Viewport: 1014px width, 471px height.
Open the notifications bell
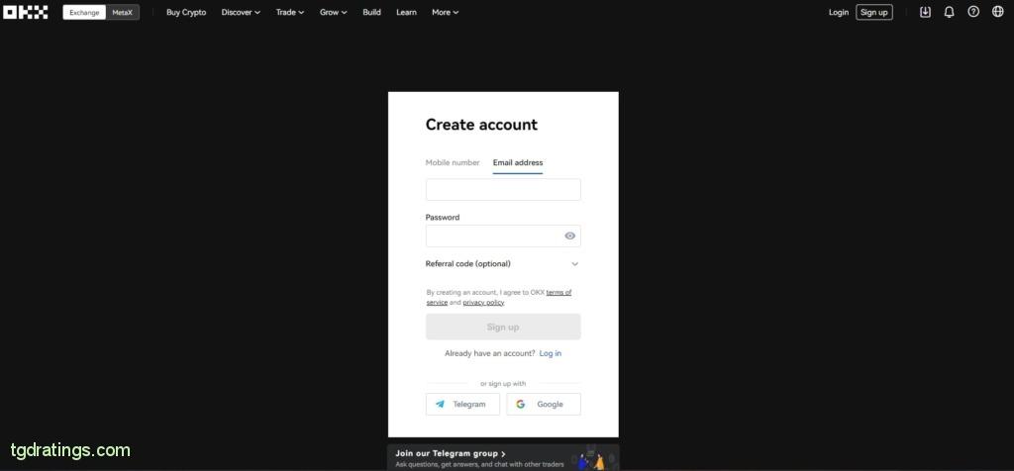coord(949,12)
